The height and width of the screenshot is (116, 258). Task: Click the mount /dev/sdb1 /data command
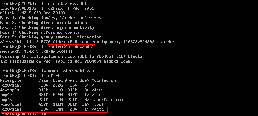(x=73, y=71)
